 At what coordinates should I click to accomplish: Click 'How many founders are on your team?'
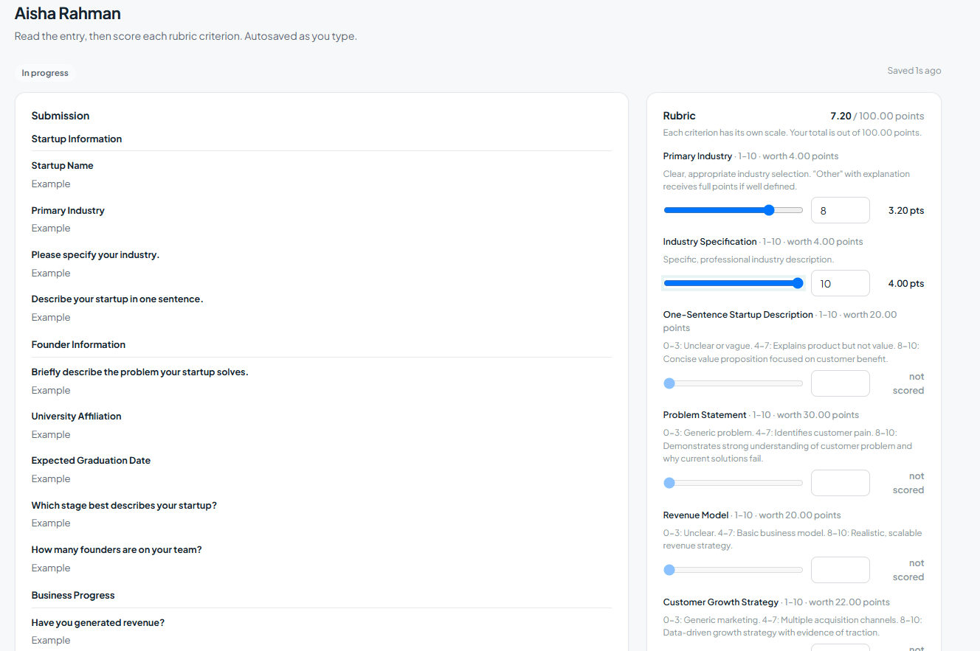[117, 549]
